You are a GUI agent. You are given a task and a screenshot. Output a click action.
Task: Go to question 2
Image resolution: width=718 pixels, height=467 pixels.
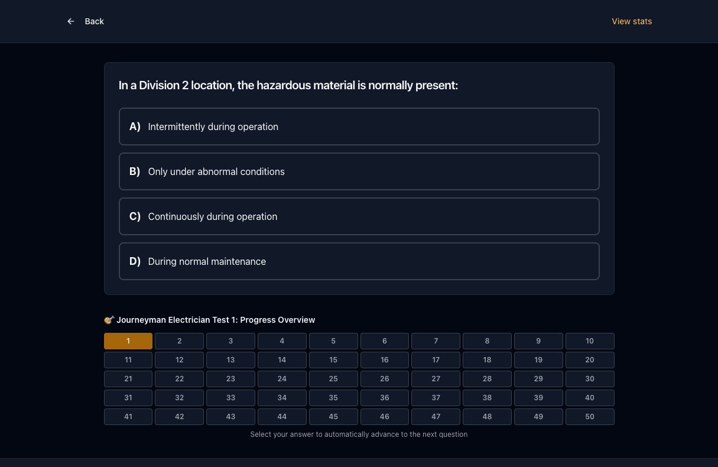(180, 341)
